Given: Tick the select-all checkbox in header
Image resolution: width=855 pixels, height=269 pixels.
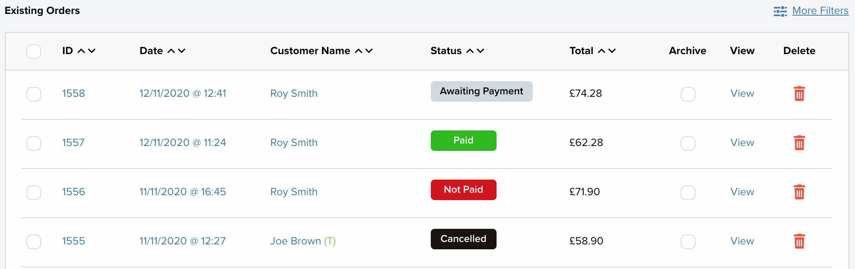Looking at the screenshot, I should click(34, 52).
